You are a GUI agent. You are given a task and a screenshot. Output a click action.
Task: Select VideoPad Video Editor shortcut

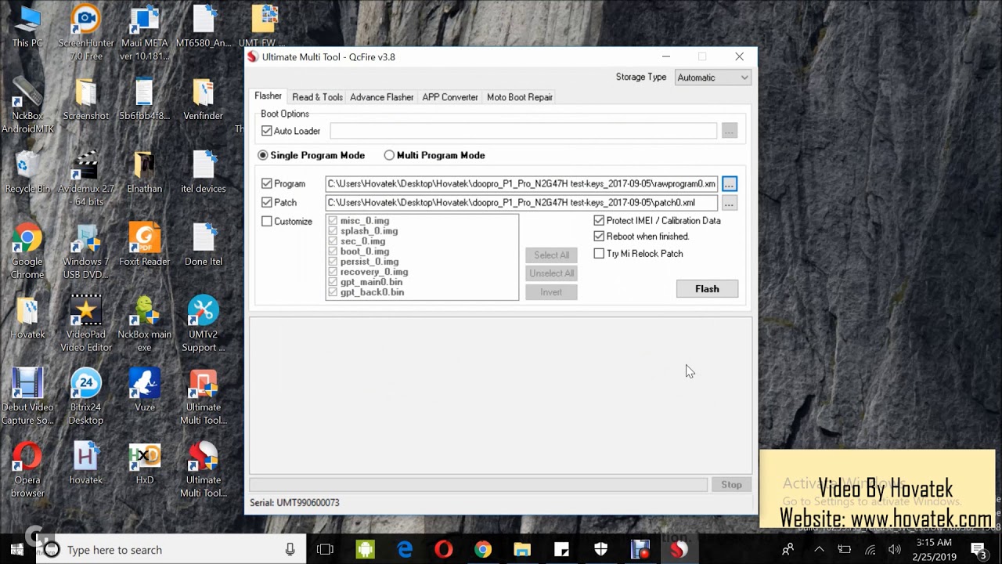pos(86,324)
